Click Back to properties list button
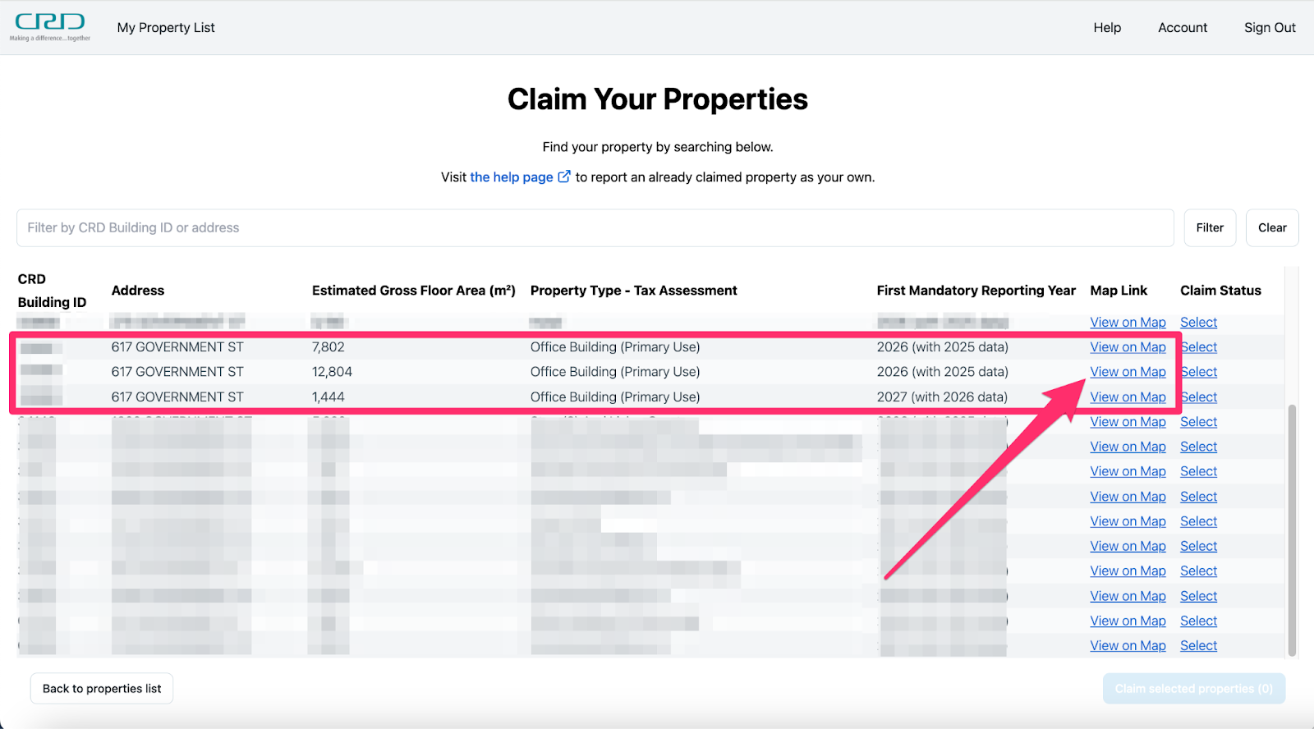The image size is (1314, 729). coord(102,689)
